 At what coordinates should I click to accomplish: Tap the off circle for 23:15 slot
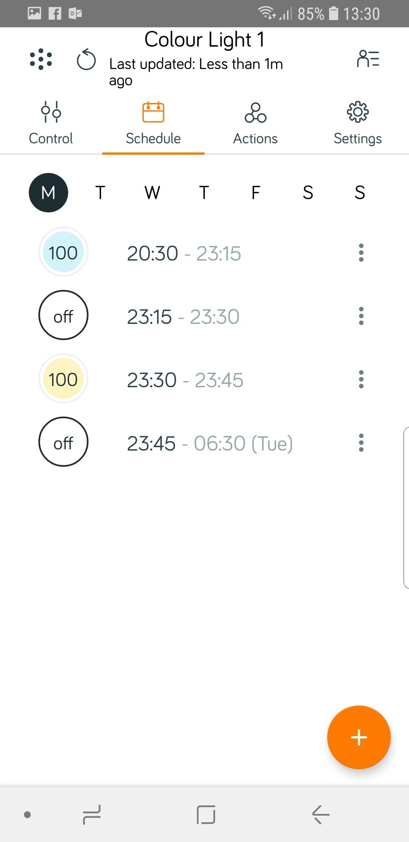point(63,315)
